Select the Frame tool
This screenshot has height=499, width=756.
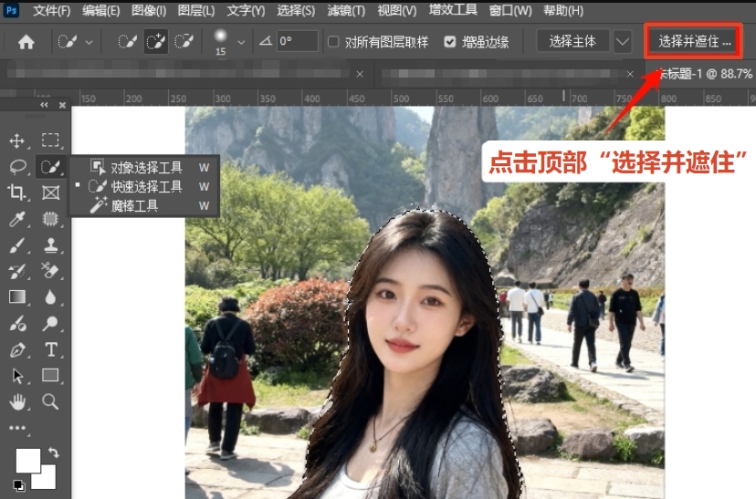(x=50, y=192)
